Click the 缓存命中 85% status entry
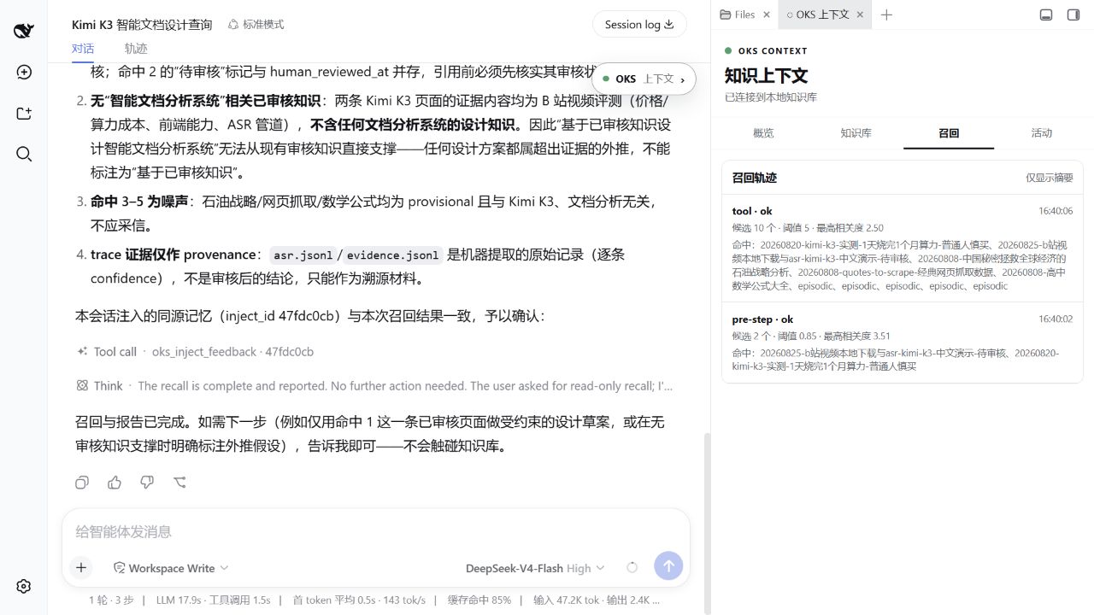 coord(479,600)
